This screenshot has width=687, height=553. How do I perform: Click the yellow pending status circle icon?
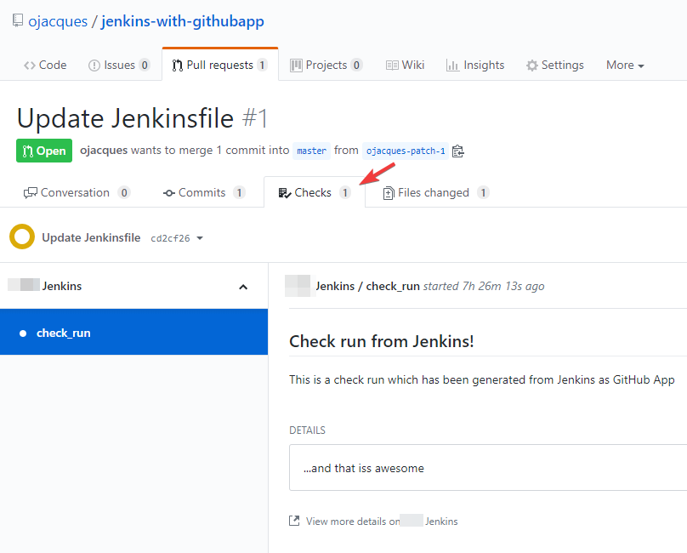coord(21,237)
